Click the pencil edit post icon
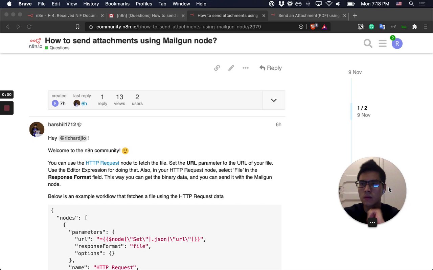Image resolution: width=433 pixels, height=270 pixels. coord(231,68)
